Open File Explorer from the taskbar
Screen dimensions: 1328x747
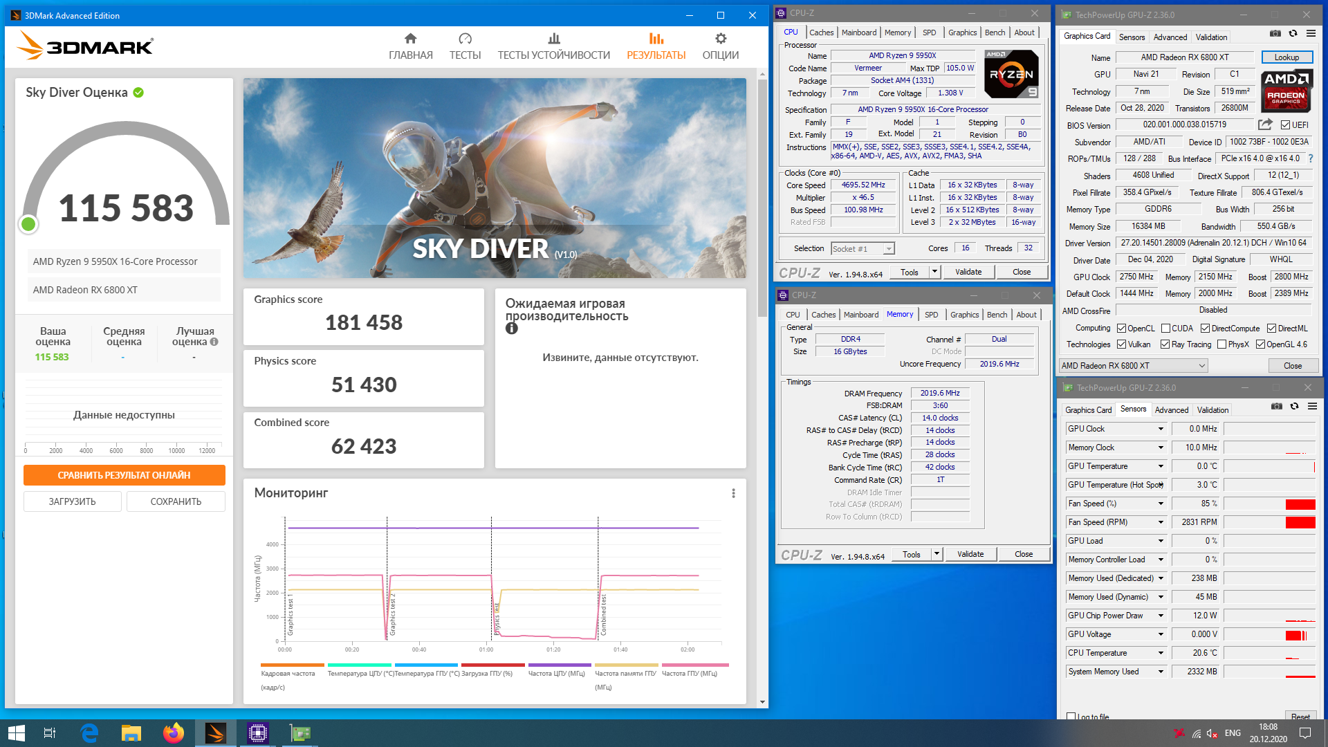[131, 733]
